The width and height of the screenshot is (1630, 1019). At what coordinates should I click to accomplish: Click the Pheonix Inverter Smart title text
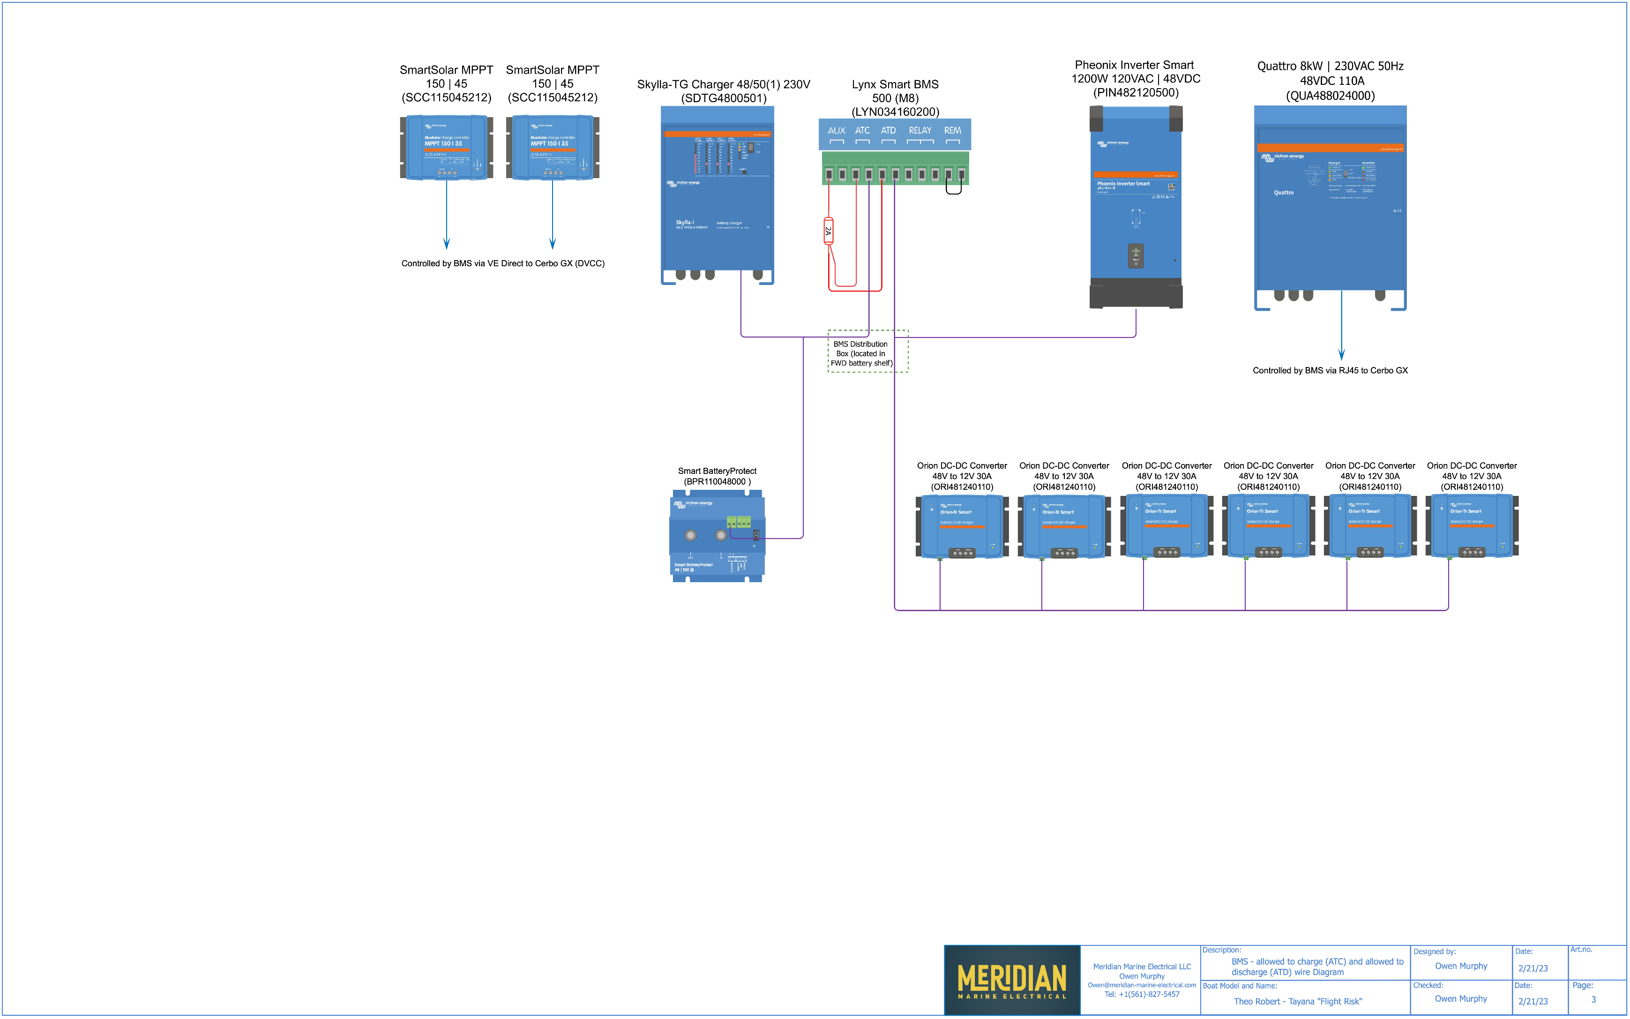(1136, 78)
